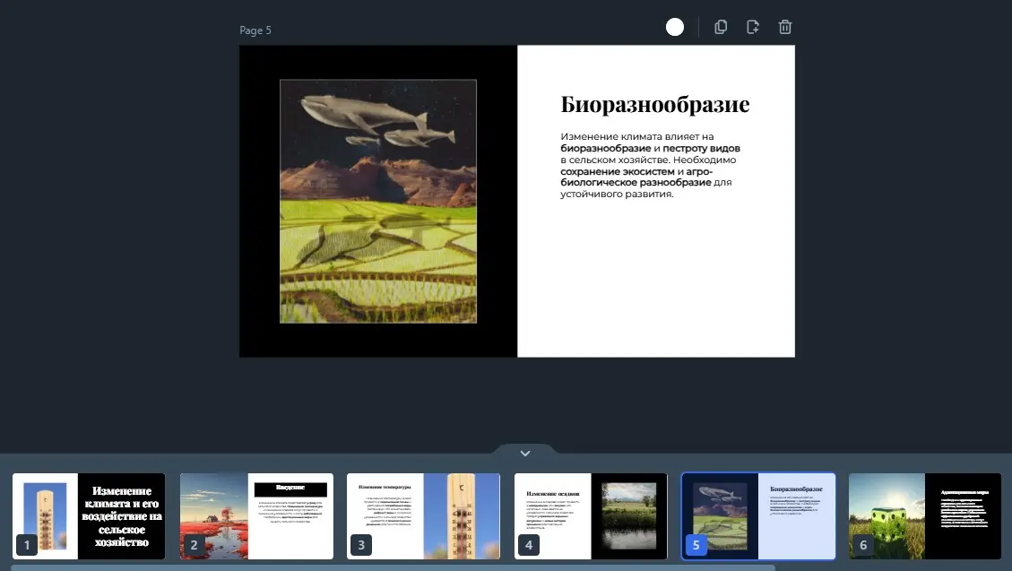
Task: Go to page 3 thumbnail Изменение температуры
Action: 423,516
